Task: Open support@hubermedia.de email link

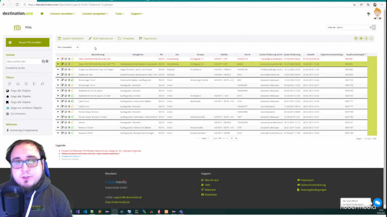Action: pyautogui.click(x=127, y=197)
